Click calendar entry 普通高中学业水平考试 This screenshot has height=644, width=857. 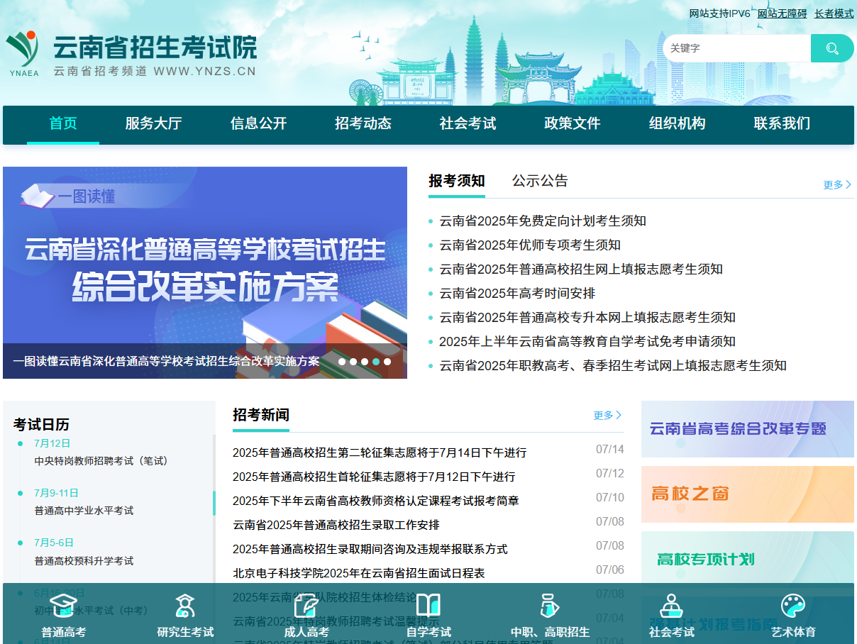pos(84,511)
